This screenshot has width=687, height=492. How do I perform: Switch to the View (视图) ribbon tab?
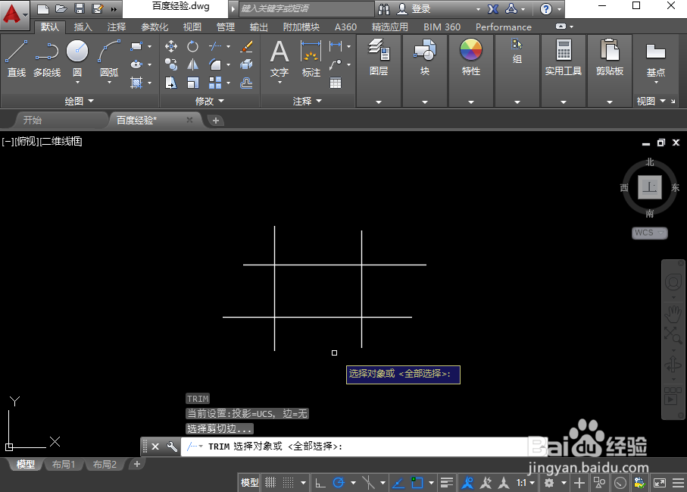pyautogui.click(x=192, y=27)
